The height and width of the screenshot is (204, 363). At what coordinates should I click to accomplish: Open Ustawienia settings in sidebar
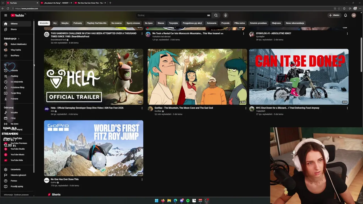point(17,169)
